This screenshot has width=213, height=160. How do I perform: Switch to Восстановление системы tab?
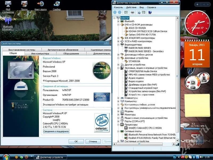[x=22, y=50]
